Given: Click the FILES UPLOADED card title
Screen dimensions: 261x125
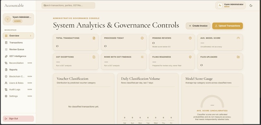Looking at the screenshot, I should pyautogui.click(x=209, y=57).
